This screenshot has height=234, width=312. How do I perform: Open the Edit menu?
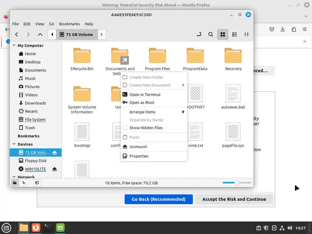(27, 24)
